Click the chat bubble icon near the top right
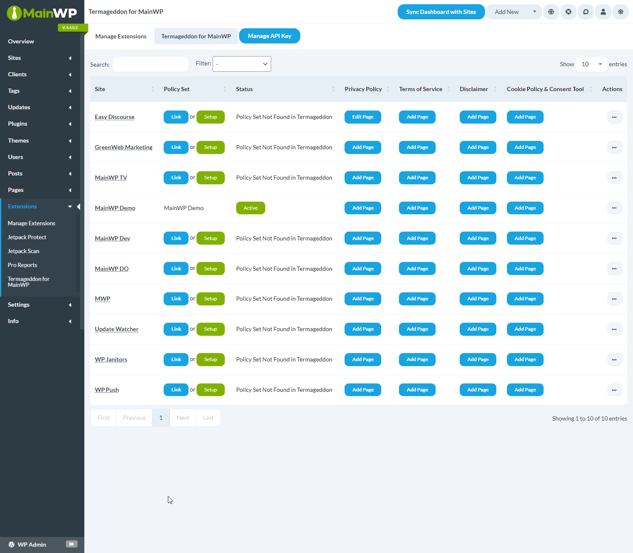The height and width of the screenshot is (553, 633). point(586,12)
